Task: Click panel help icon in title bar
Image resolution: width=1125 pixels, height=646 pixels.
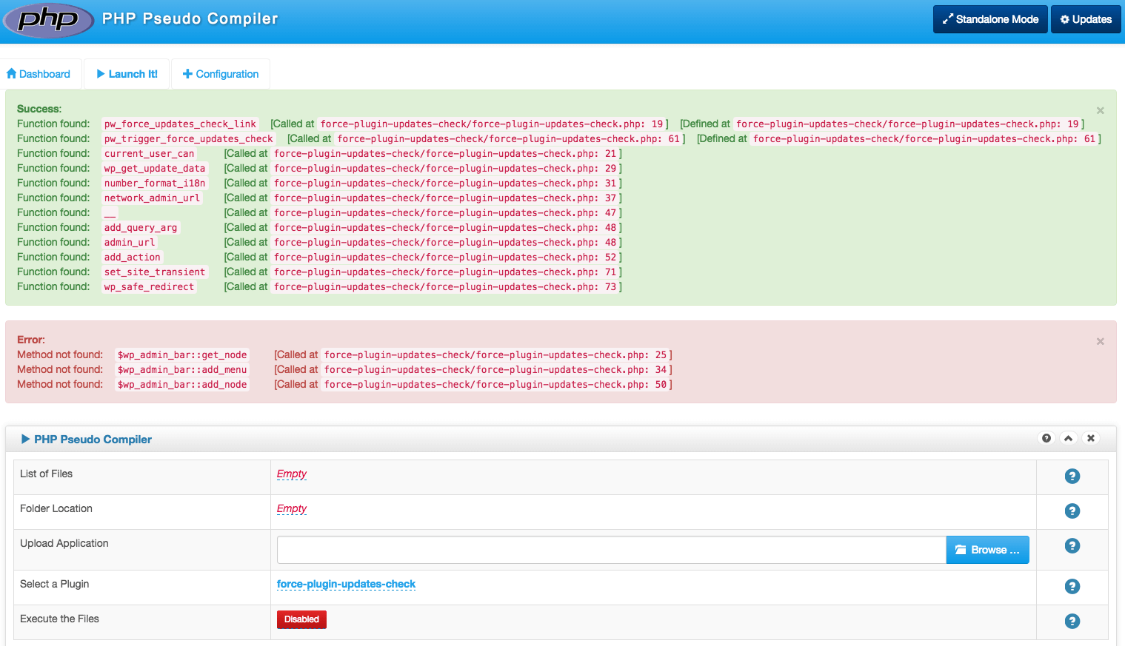Action: point(1046,438)
